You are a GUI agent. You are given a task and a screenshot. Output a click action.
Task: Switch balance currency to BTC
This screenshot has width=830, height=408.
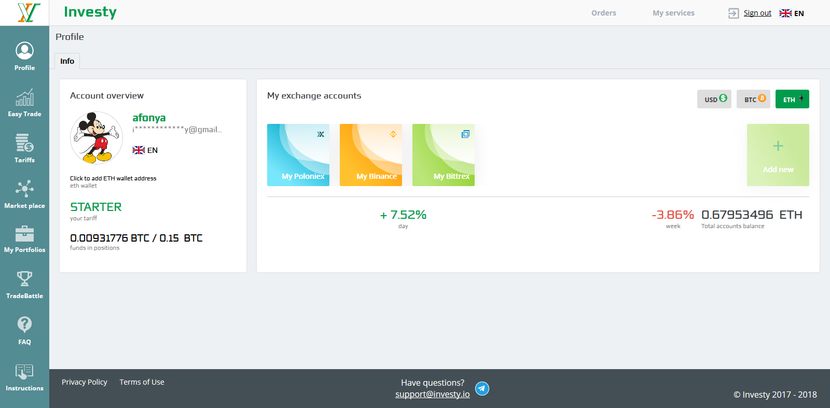point(753,99)
